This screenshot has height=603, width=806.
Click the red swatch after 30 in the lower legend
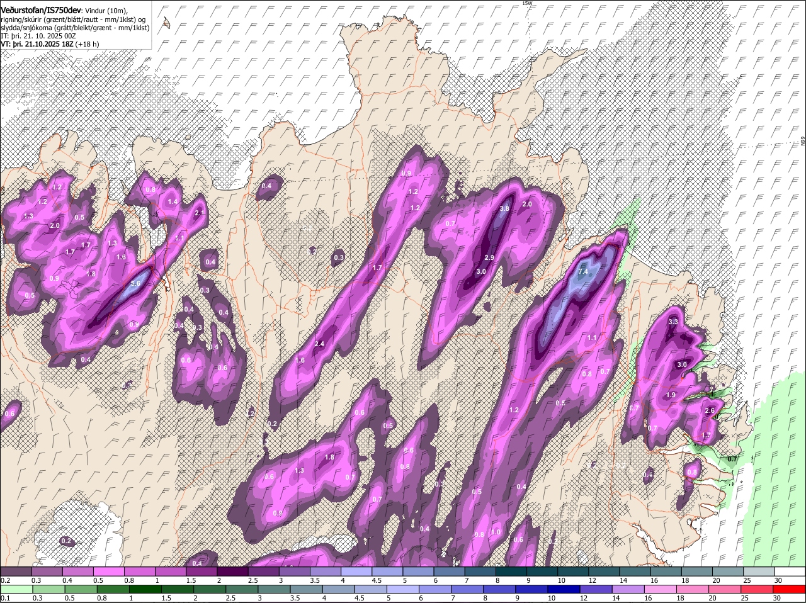pos(790,589)
